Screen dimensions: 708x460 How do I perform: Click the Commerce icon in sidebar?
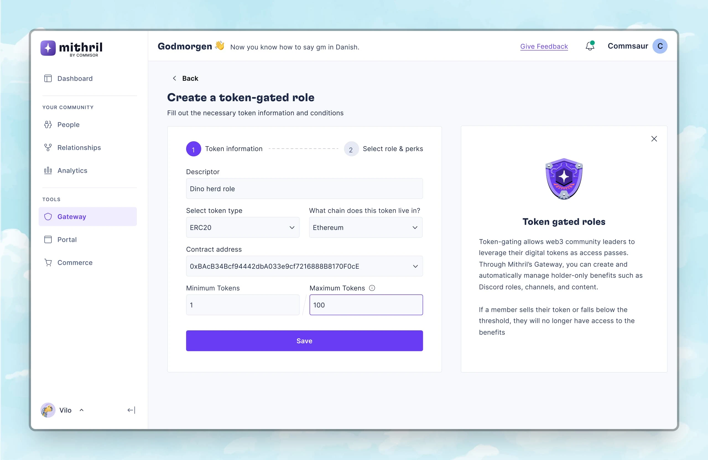pos(48,262)
